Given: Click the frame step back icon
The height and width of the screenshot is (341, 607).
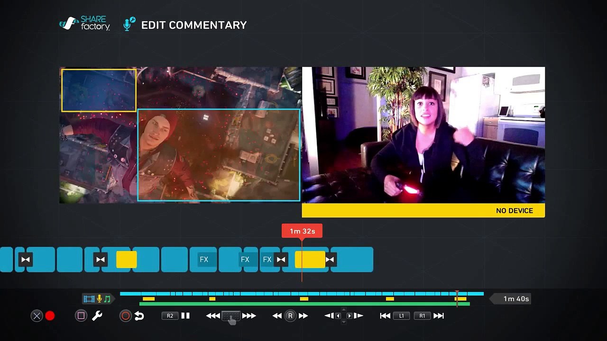Looking at the screenshot, I should pos(329,316).
